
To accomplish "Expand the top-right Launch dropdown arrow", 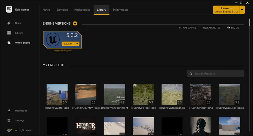I will tap(242, 10).
